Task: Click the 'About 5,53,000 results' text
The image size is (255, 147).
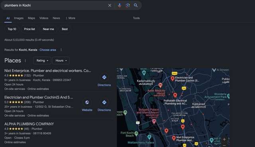Action: point(29,40)
